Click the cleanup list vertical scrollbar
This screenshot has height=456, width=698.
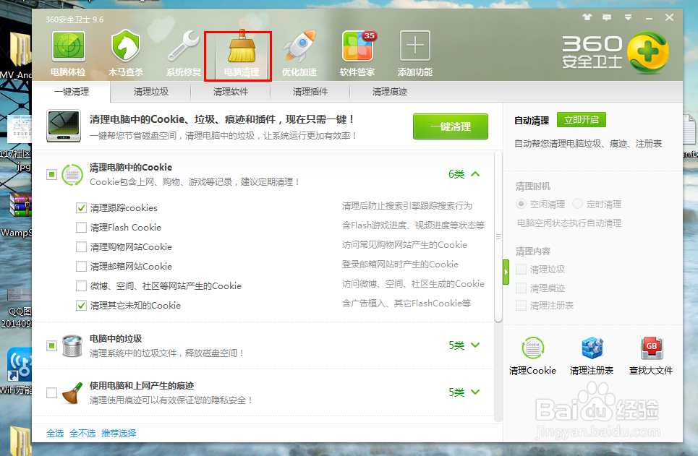(498, 237)
